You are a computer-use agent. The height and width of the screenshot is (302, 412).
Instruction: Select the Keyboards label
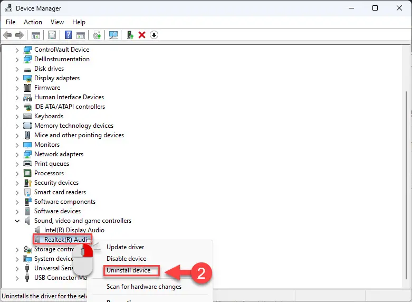pyautogui.click(x=49, y=116)
